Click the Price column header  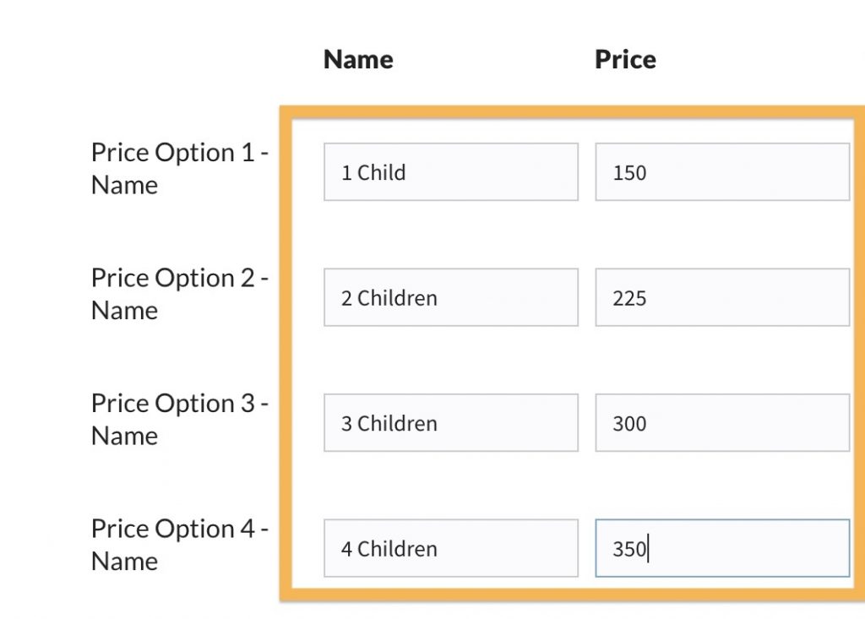click(625, 59)
